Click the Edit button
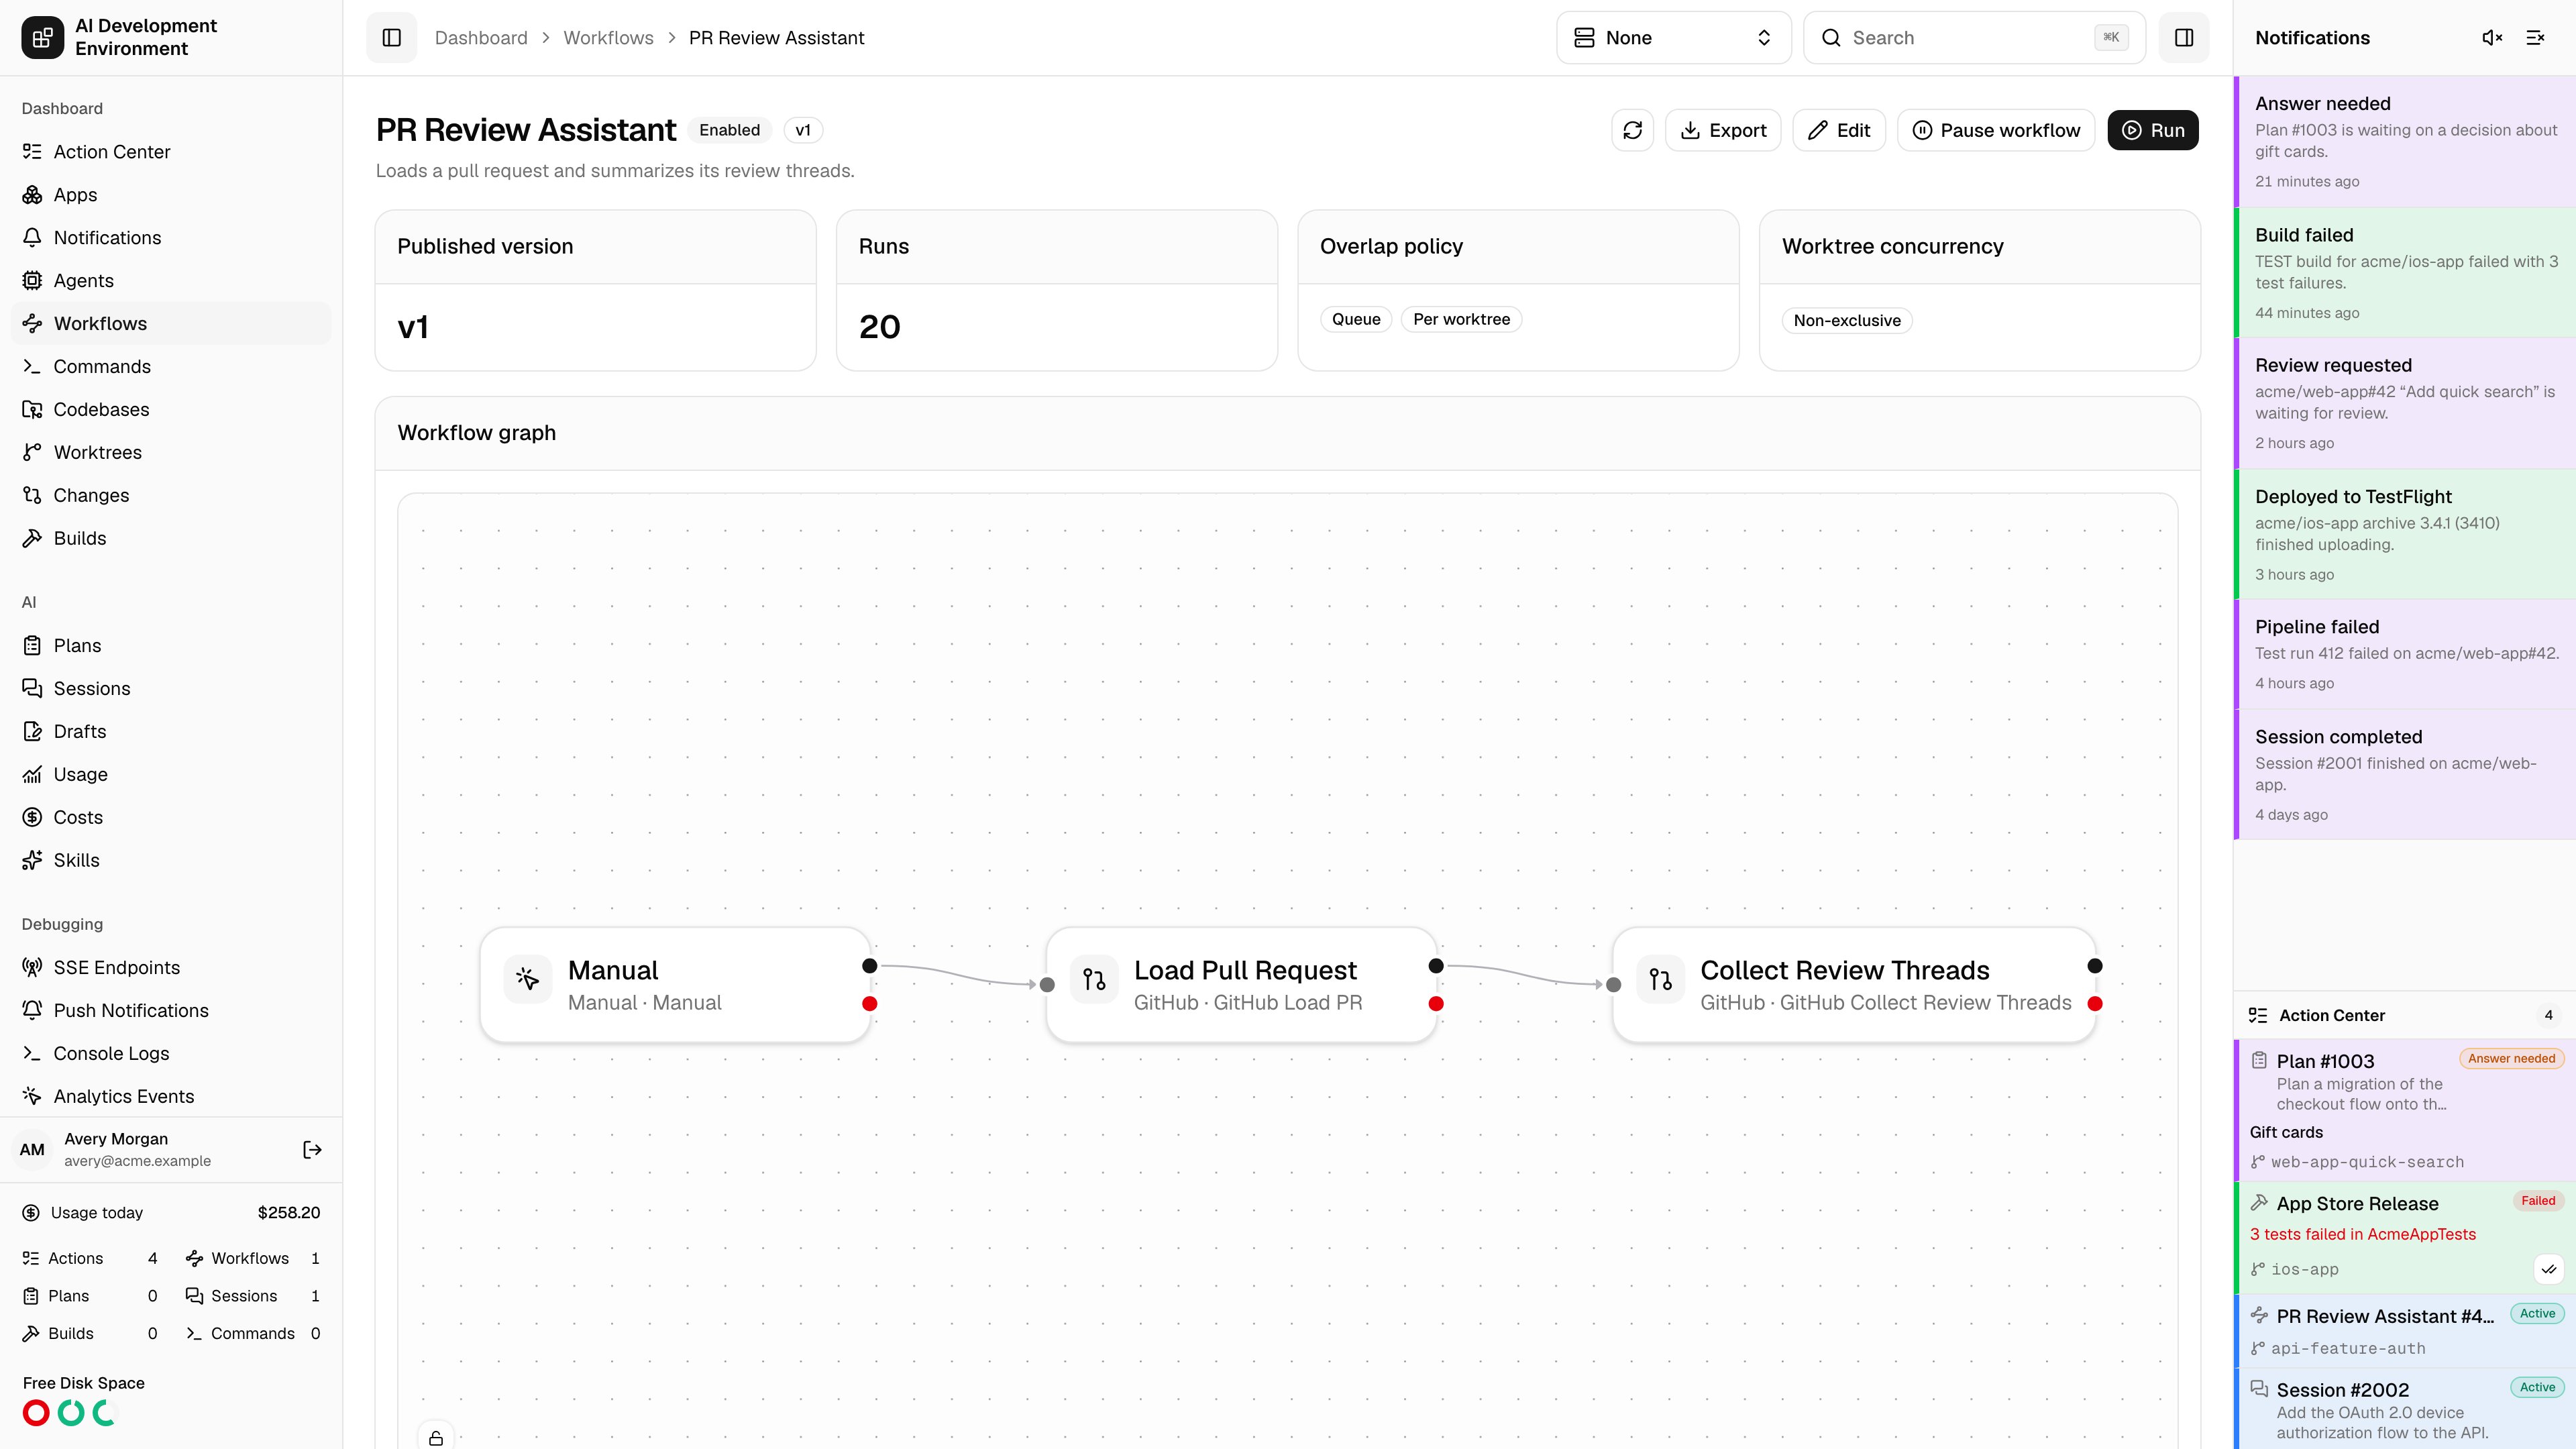The image size is (2576, 1449). [x=1839, y=130]
